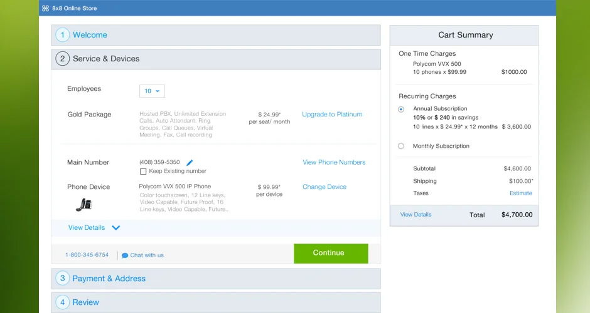This screenshot has height=313, width=590.
Task: Click the Cart Summary heading
Action: tap(466, 35)
